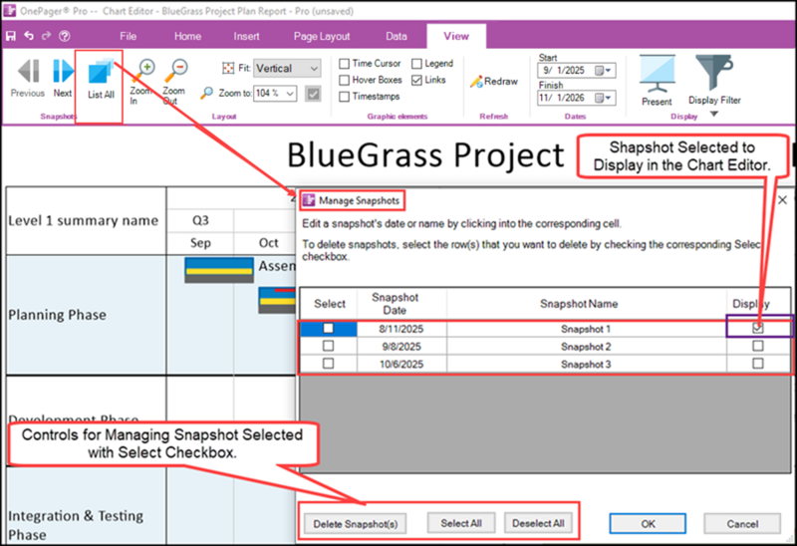Check Display box for Snapshot 3
Image resolution: width=797 pixels, height=546 pixels.
click(758, 364)
